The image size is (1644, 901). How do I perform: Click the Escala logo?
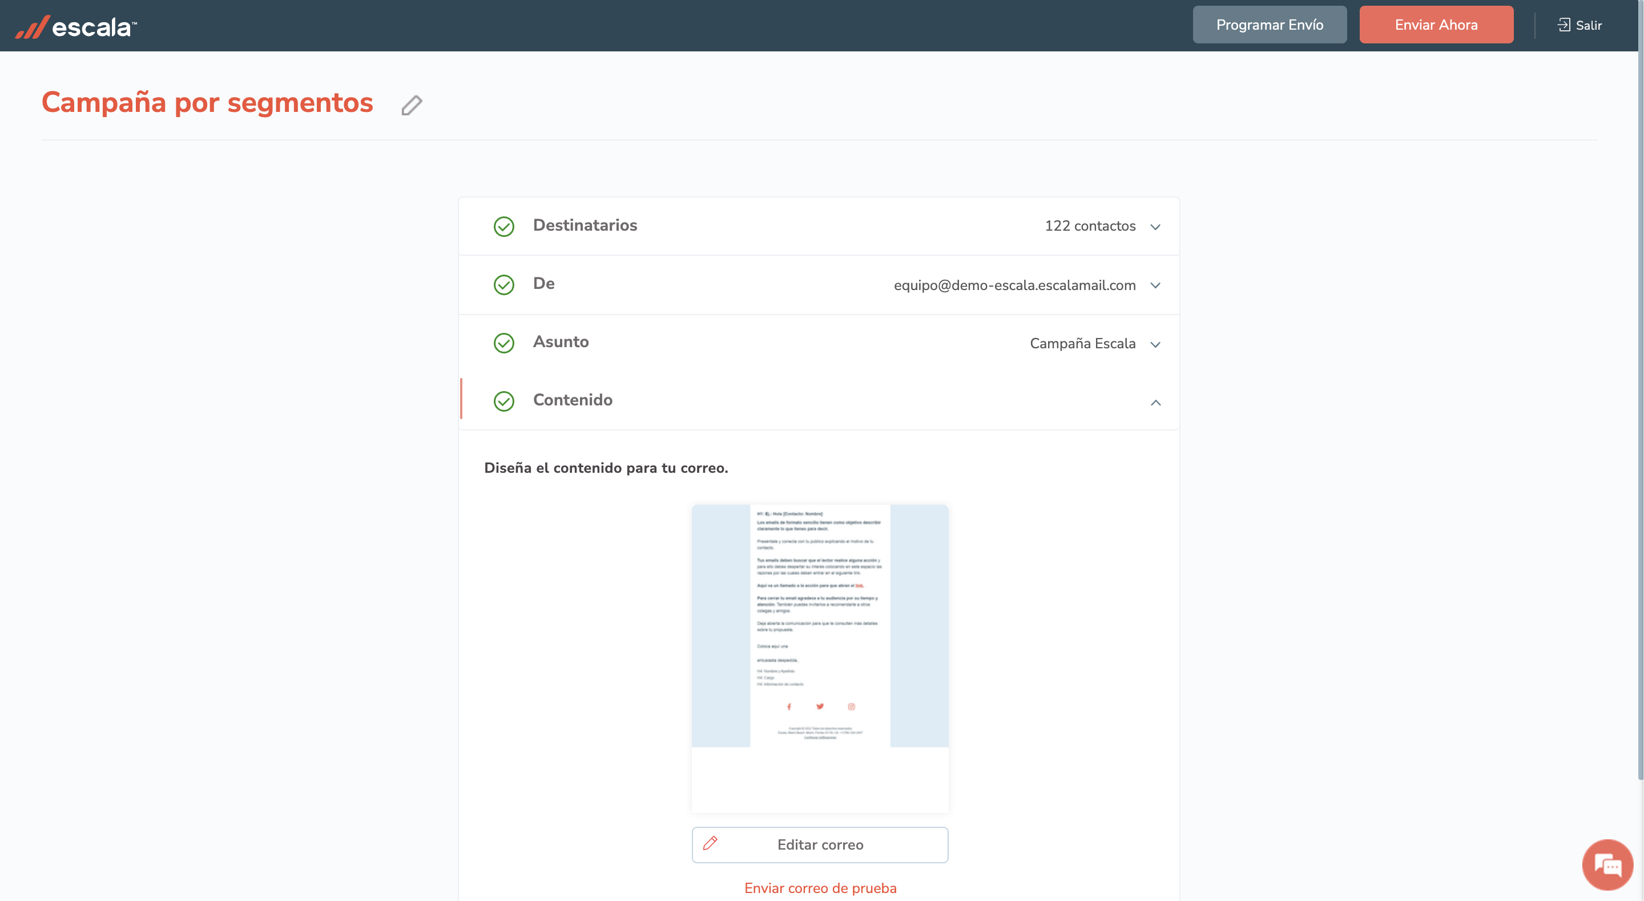pos(76,26)
